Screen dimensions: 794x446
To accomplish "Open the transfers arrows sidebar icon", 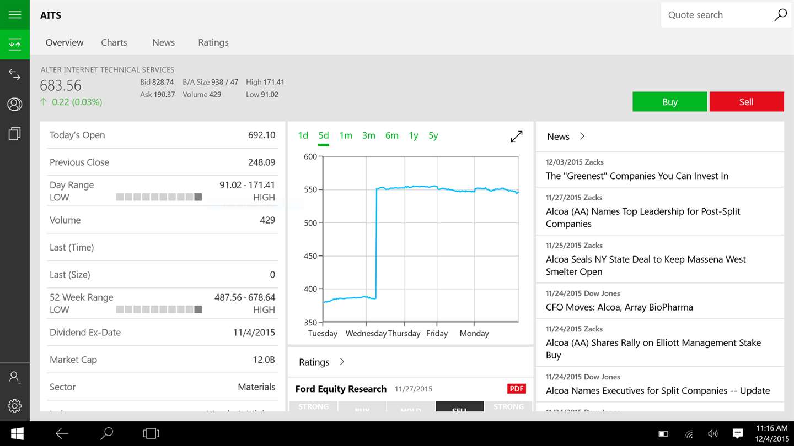I will [15, 75].
